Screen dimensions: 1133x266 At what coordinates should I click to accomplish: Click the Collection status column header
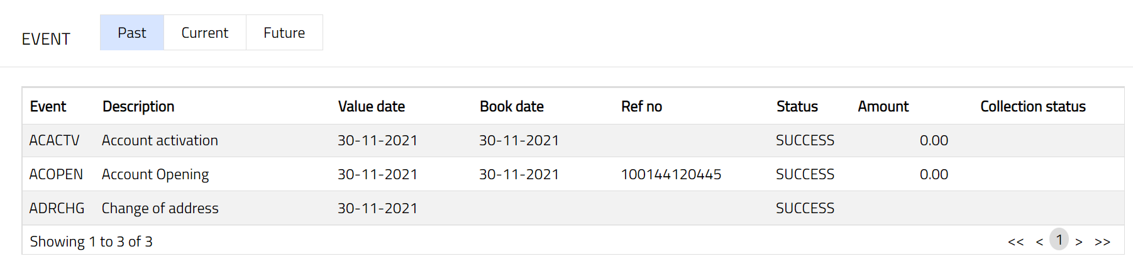[1032, 106]
